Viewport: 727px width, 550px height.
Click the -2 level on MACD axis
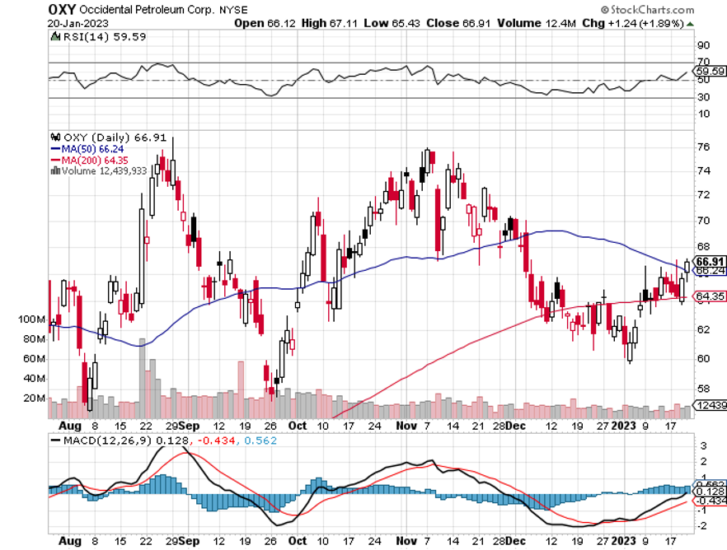(x=702, y=526)
